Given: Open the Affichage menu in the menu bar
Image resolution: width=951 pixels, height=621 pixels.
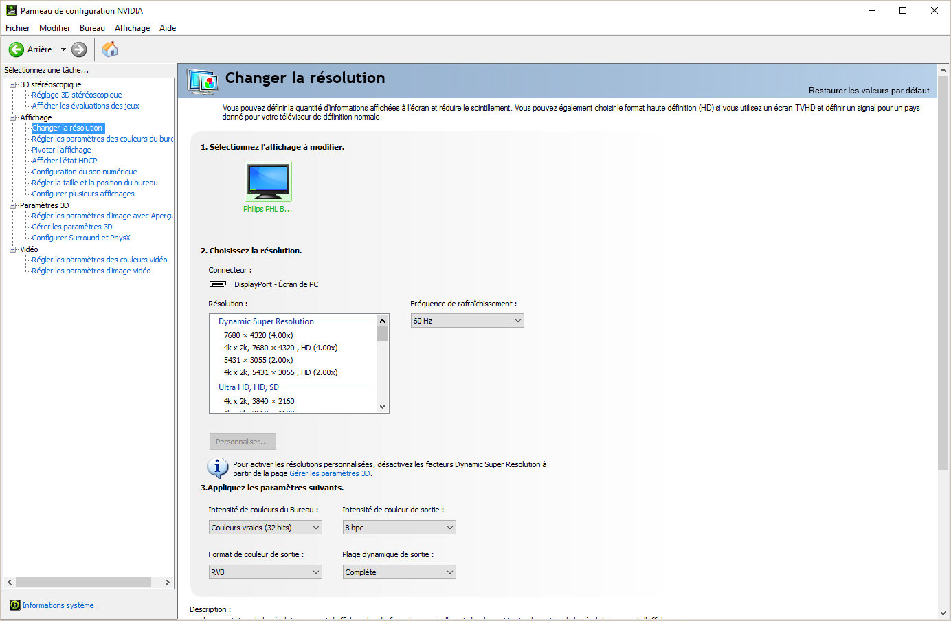Looking at the screenshot, I should click(132, 28).
